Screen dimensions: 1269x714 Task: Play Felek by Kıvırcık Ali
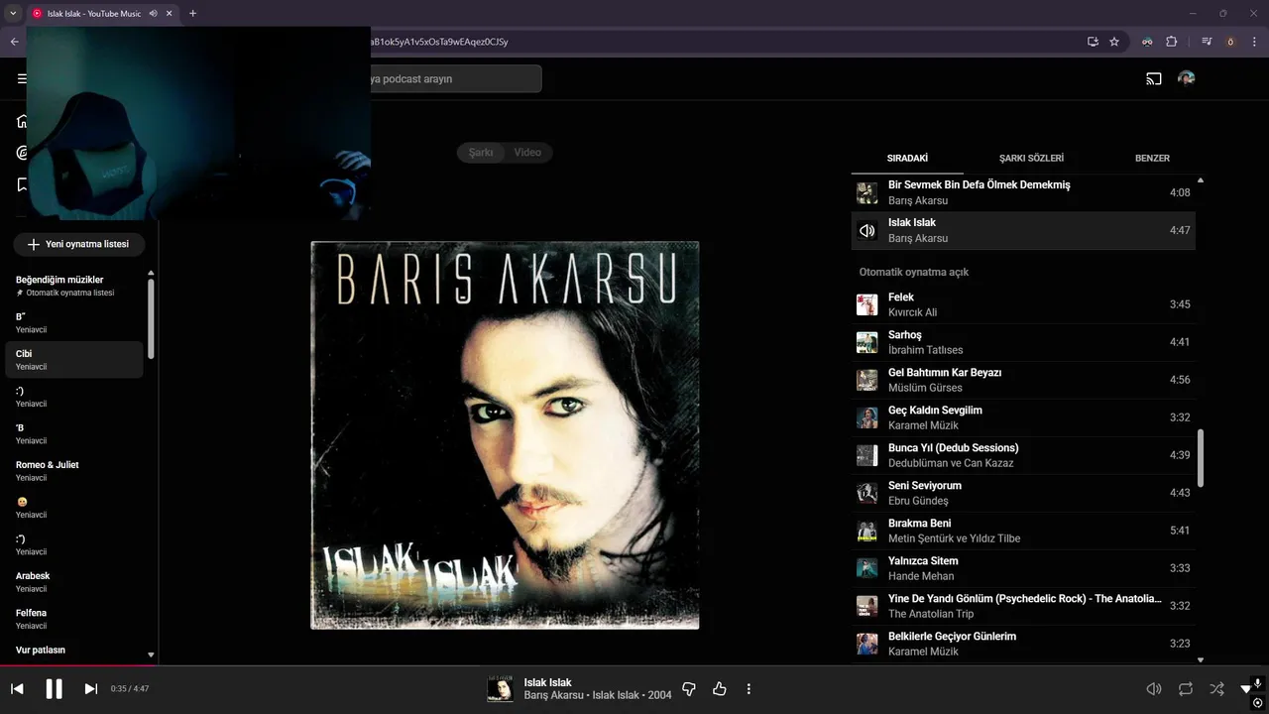(1023, 304)
